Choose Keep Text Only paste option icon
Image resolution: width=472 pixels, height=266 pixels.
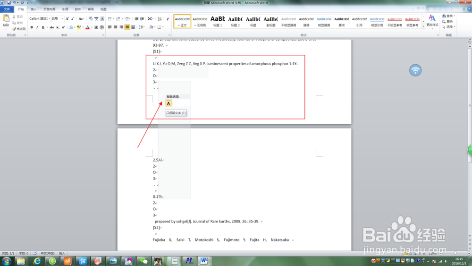(169, 103)
